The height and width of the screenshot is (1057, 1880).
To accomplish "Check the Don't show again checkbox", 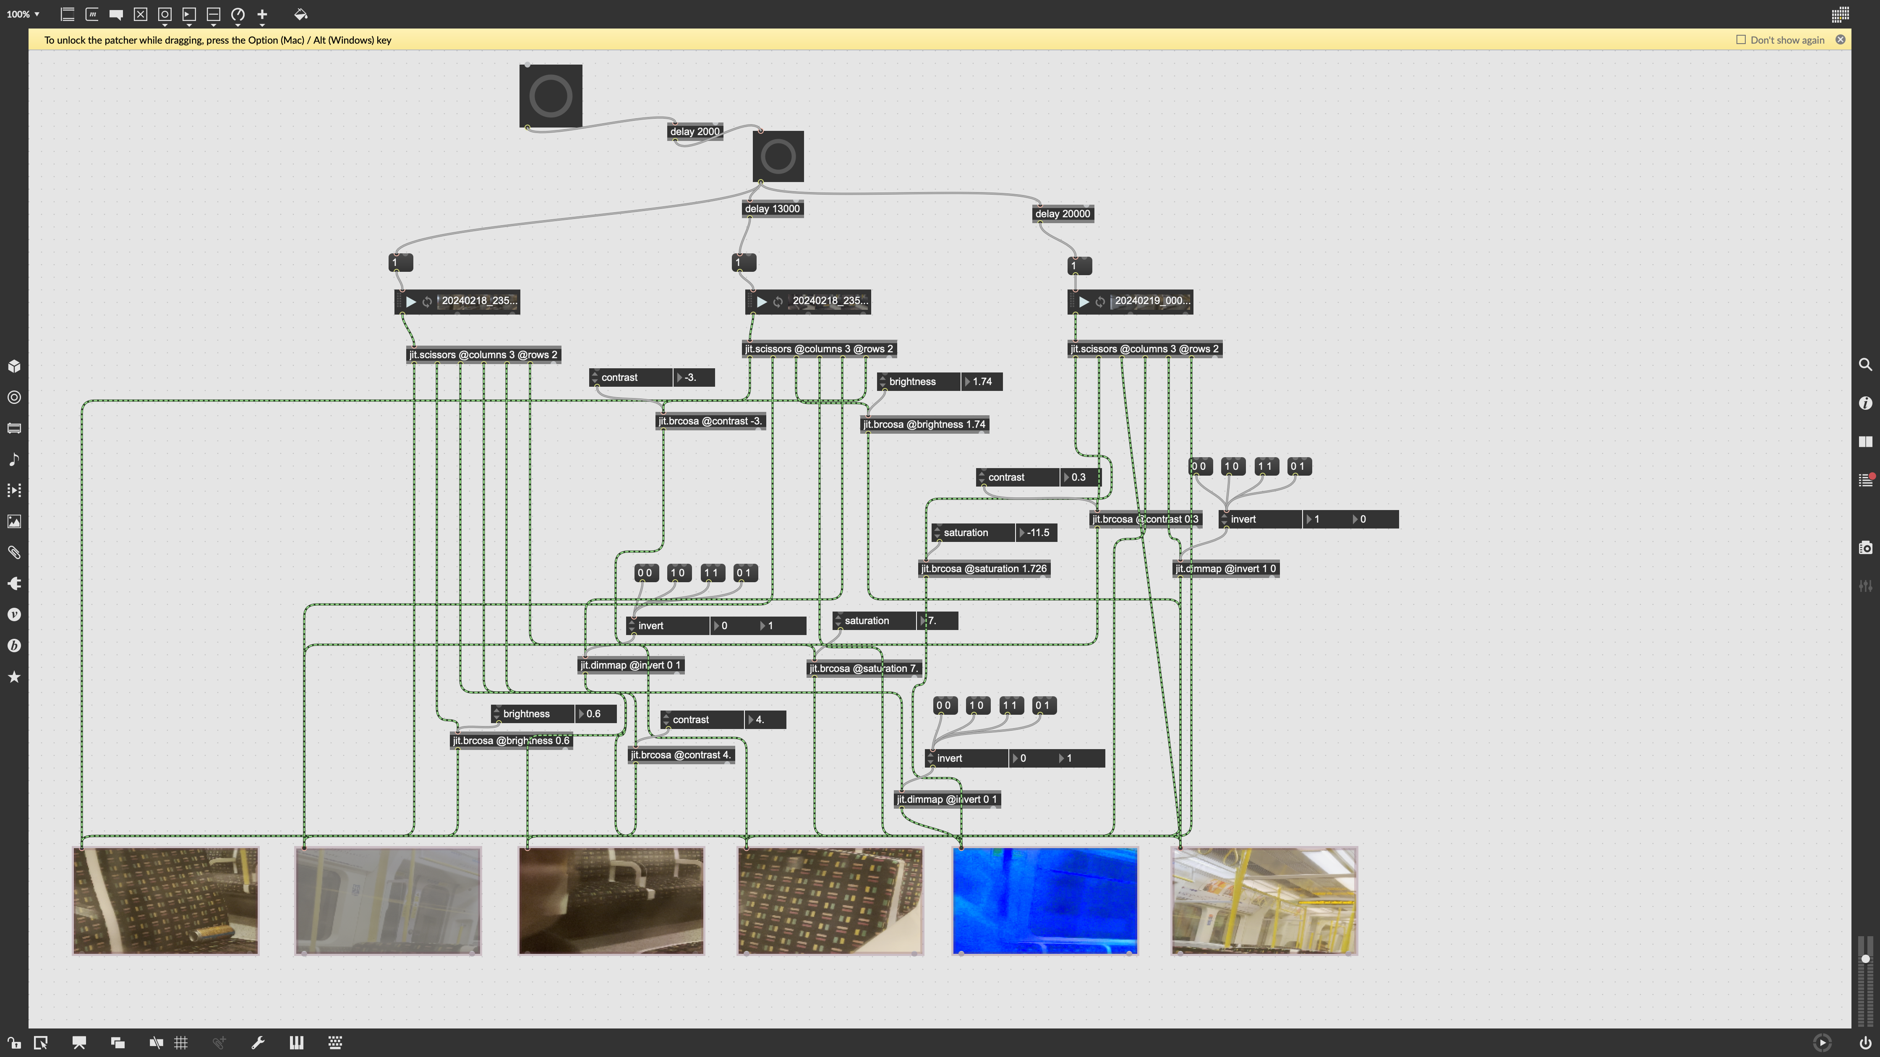I will [1741, 39].
